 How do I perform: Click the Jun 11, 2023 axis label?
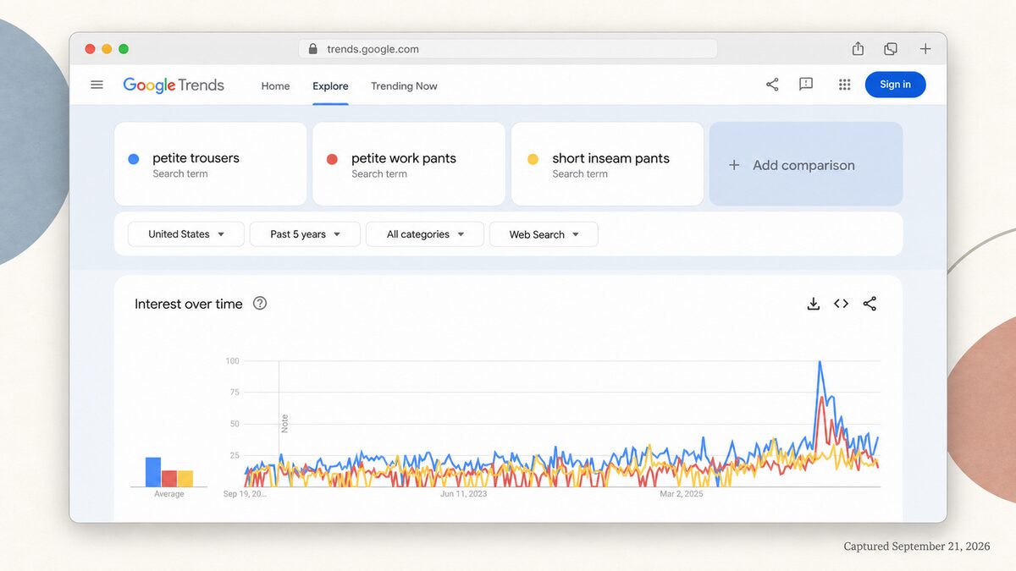coord(464,494)
